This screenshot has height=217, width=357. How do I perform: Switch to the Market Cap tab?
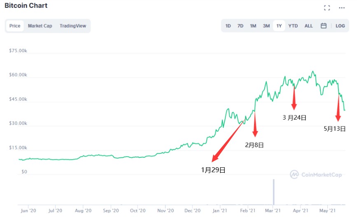tap(40, 26)
